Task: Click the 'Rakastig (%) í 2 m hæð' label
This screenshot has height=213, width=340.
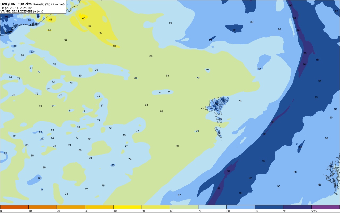Action: point(49,4)
